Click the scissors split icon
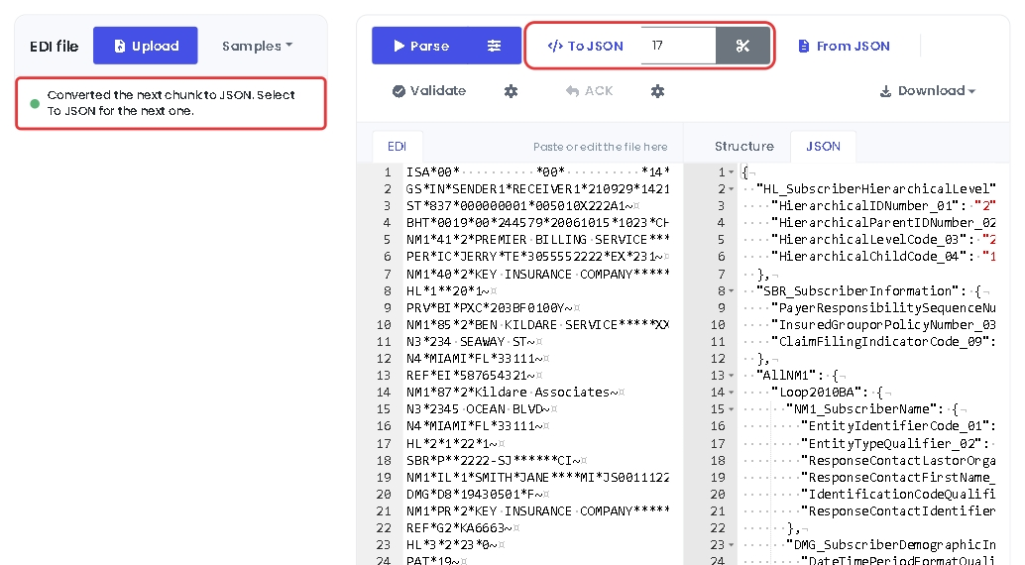 click(x=742, y=46)
